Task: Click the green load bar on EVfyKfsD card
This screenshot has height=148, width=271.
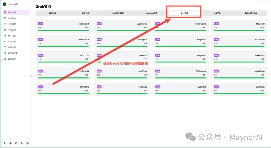Action: 181,93
